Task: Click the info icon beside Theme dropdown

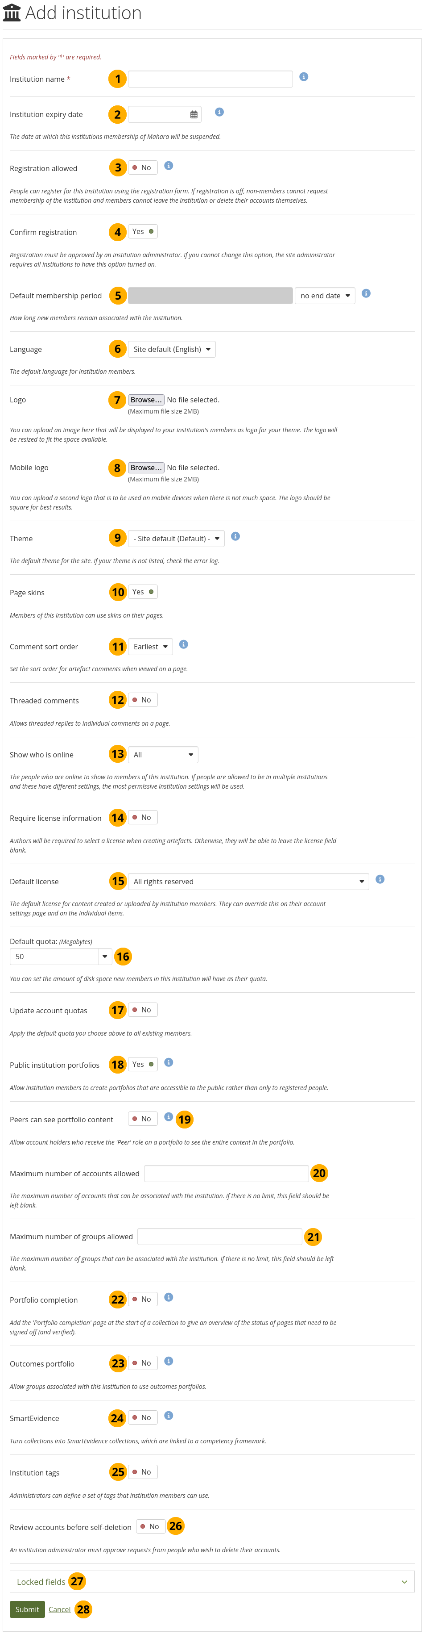Action: coord(235,536)
